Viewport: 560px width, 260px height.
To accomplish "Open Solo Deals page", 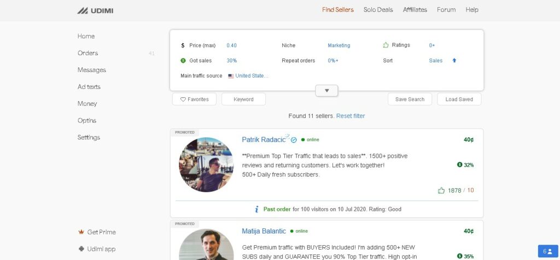I will (378, 10).
